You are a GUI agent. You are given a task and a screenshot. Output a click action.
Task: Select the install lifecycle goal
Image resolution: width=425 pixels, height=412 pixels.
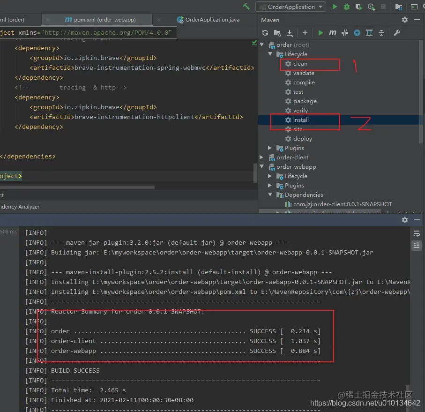[x=297, y=120]
